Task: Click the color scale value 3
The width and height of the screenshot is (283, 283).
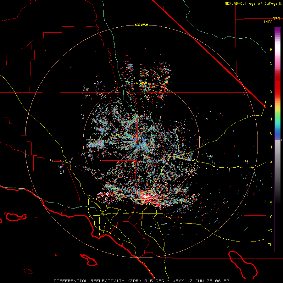Action: [x=271, y=91]
